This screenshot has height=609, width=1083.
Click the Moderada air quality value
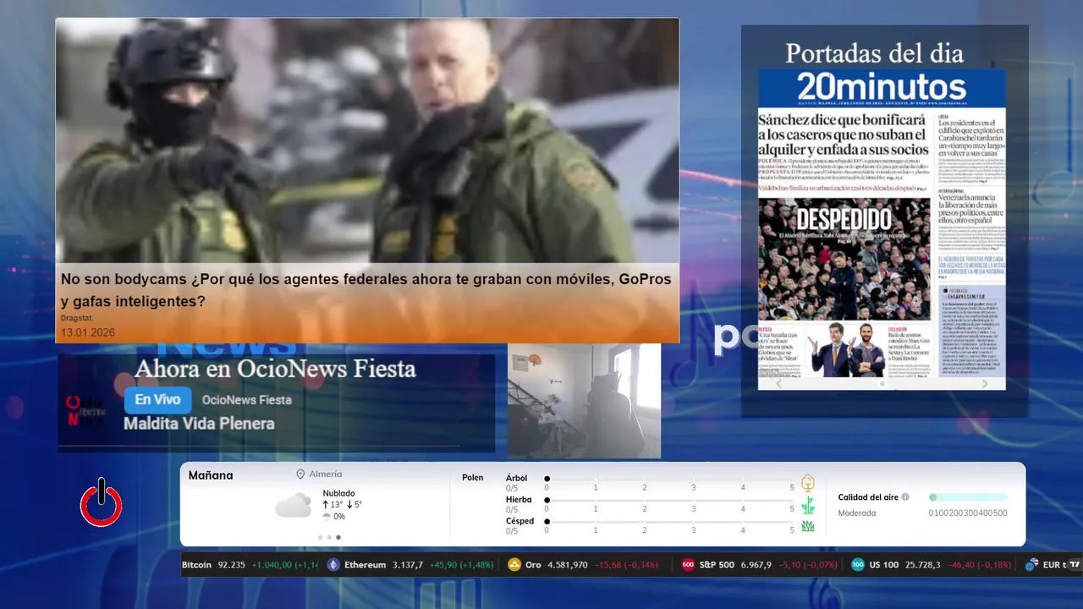(x=856, y=513)
